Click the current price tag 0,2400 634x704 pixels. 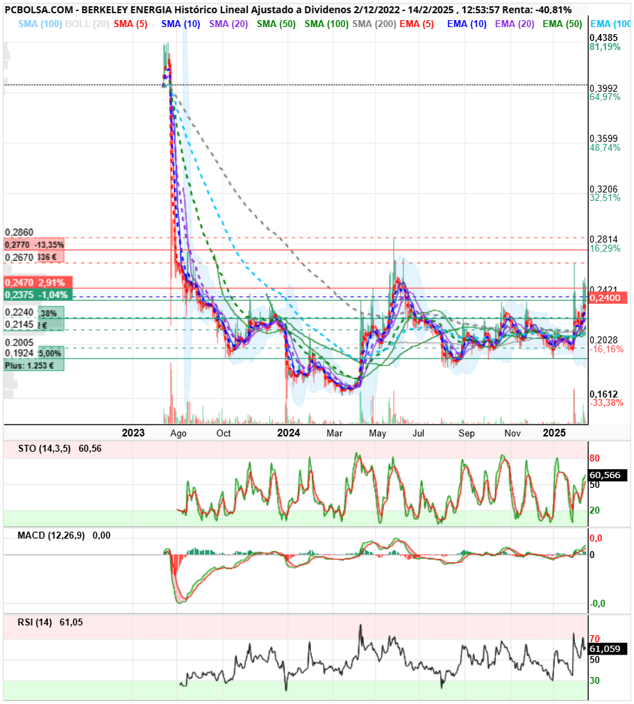coord(608,297)
